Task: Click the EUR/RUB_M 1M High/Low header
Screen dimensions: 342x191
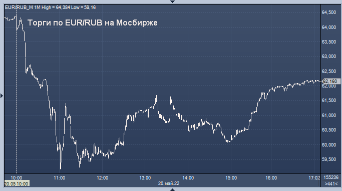Action: tap(51, 7)
